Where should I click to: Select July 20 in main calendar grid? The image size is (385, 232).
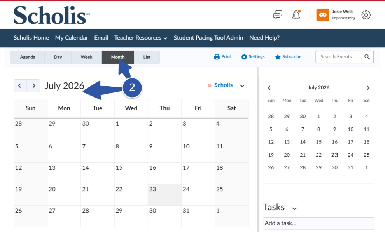coord(64,195)
